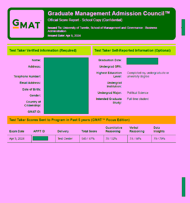
Task: Click the 'Exam Date' column header
Action: 17,131
